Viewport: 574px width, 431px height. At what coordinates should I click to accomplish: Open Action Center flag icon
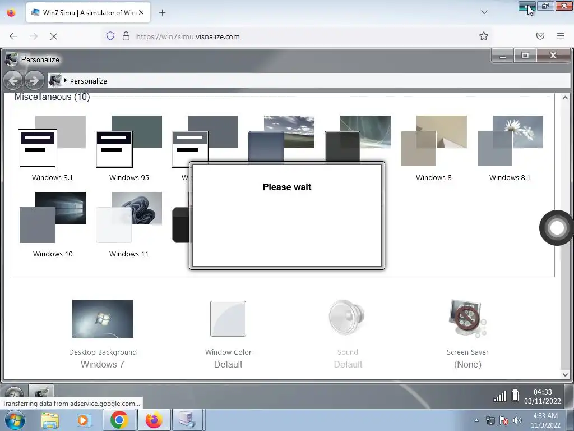tap(504, 421)
